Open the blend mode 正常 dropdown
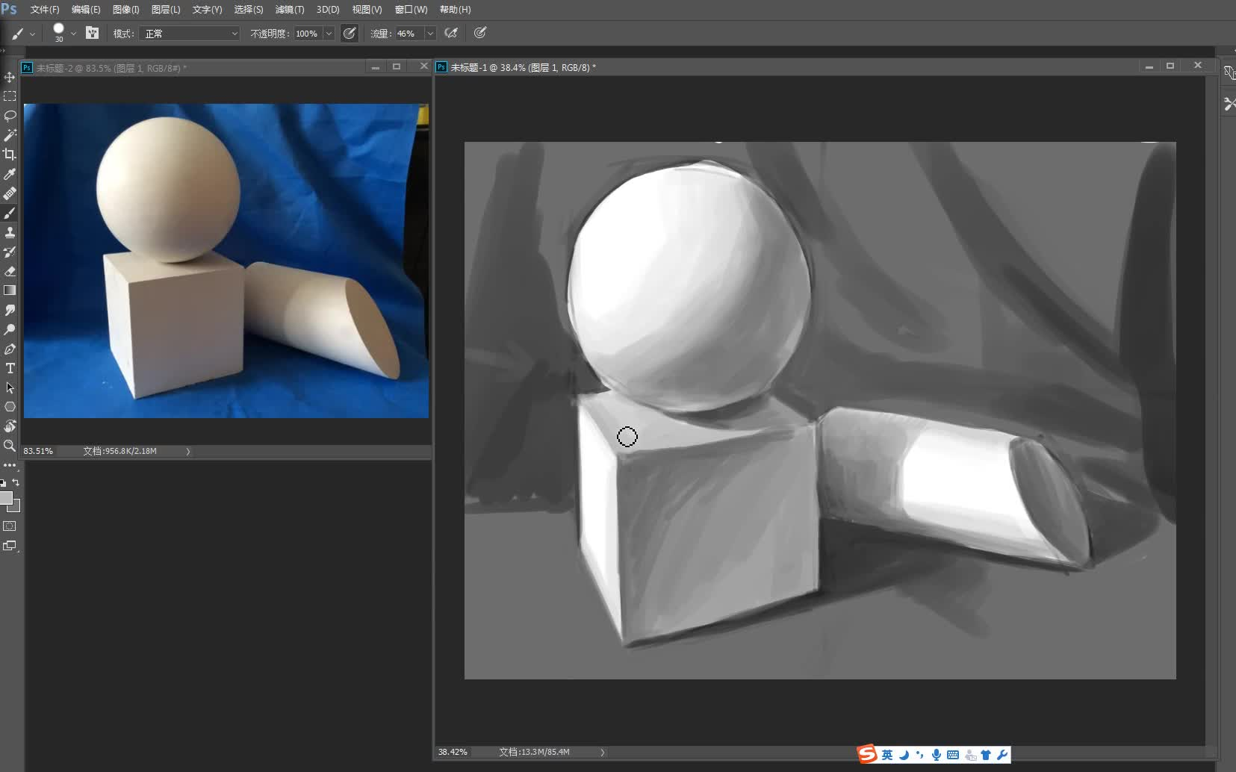 (190, 34)
